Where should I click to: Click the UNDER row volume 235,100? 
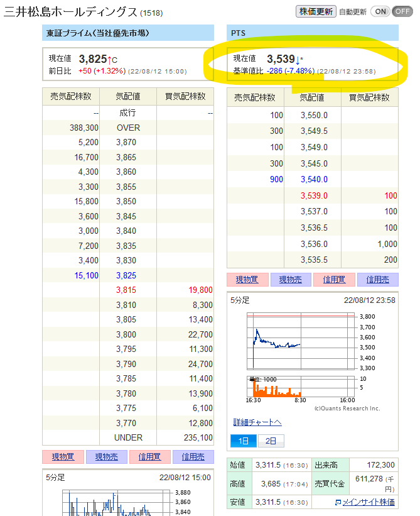[x=198, y=437]
